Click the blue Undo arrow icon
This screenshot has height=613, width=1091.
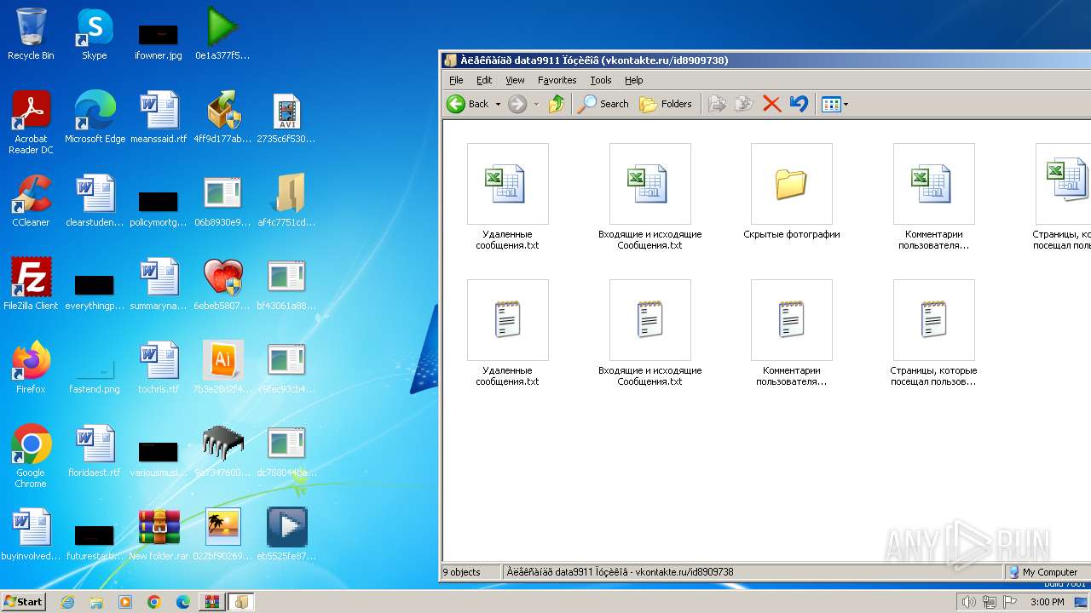(799, 104)
